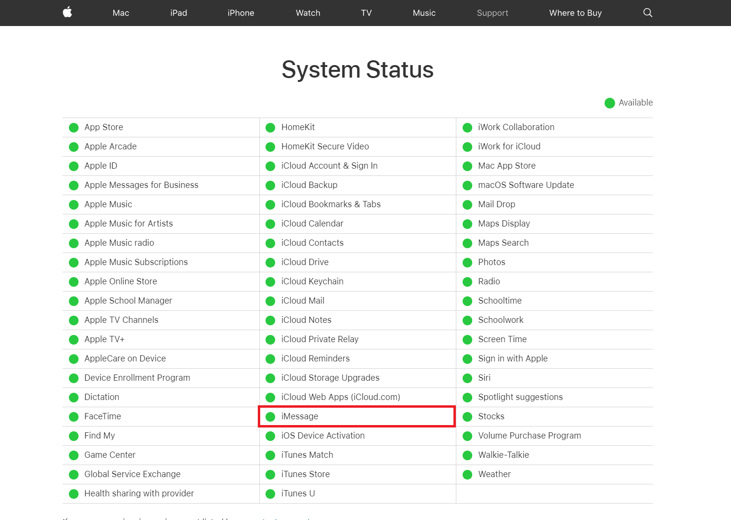Screen dimensions: 731x520
Task: Click the status dot beside Apple Music
Action: [x=74, y=205]
